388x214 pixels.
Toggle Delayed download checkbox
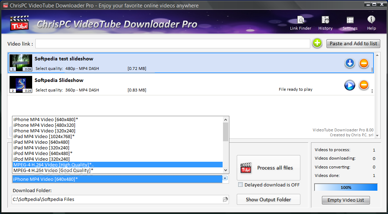[x=240, y=185]
